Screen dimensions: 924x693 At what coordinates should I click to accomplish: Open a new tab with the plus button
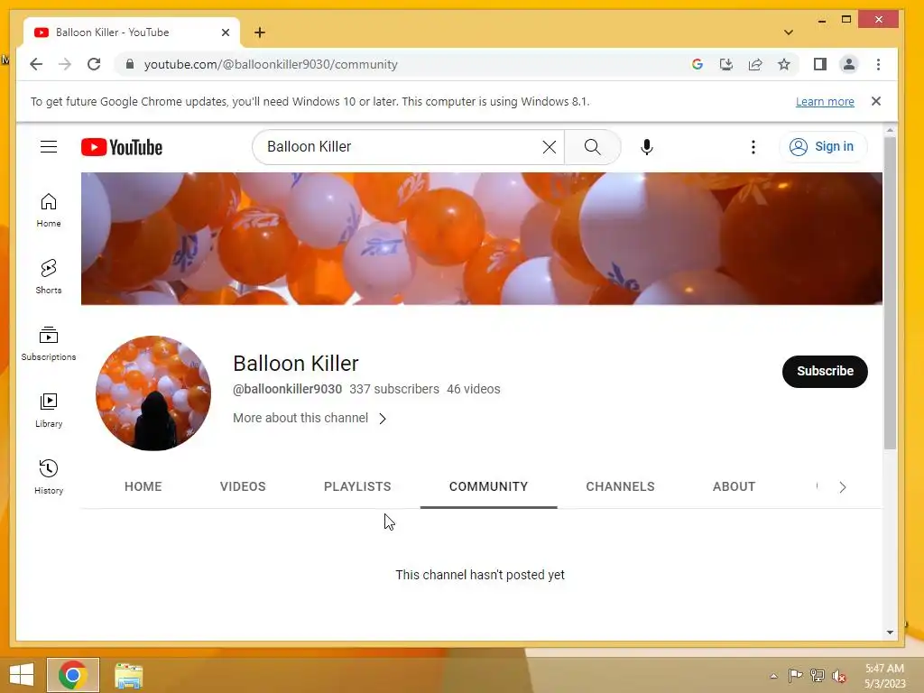(260, 32)
